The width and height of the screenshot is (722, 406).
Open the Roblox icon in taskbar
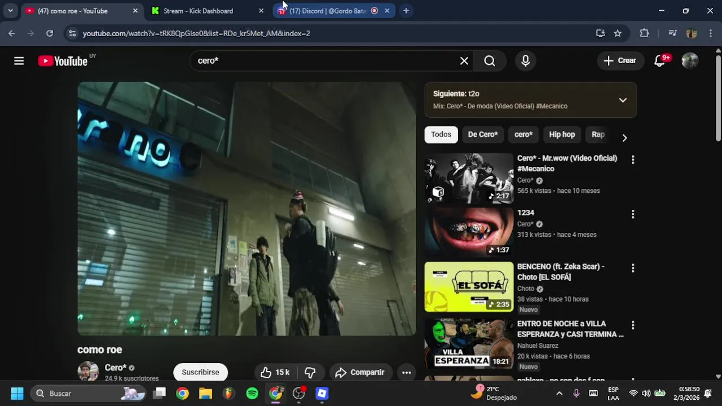pos(322,393)
